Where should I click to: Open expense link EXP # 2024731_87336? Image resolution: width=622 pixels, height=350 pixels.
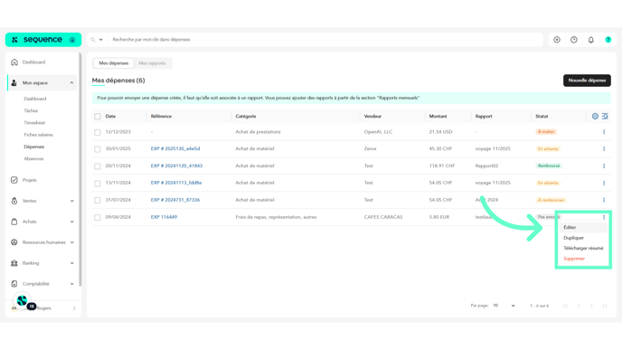click(x=175, y=200)
